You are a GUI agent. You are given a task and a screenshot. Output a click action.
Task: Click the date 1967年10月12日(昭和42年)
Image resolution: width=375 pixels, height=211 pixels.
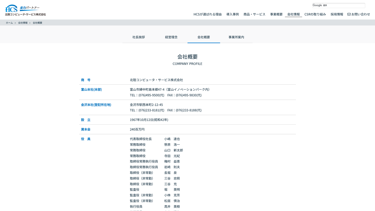point(149,120)
